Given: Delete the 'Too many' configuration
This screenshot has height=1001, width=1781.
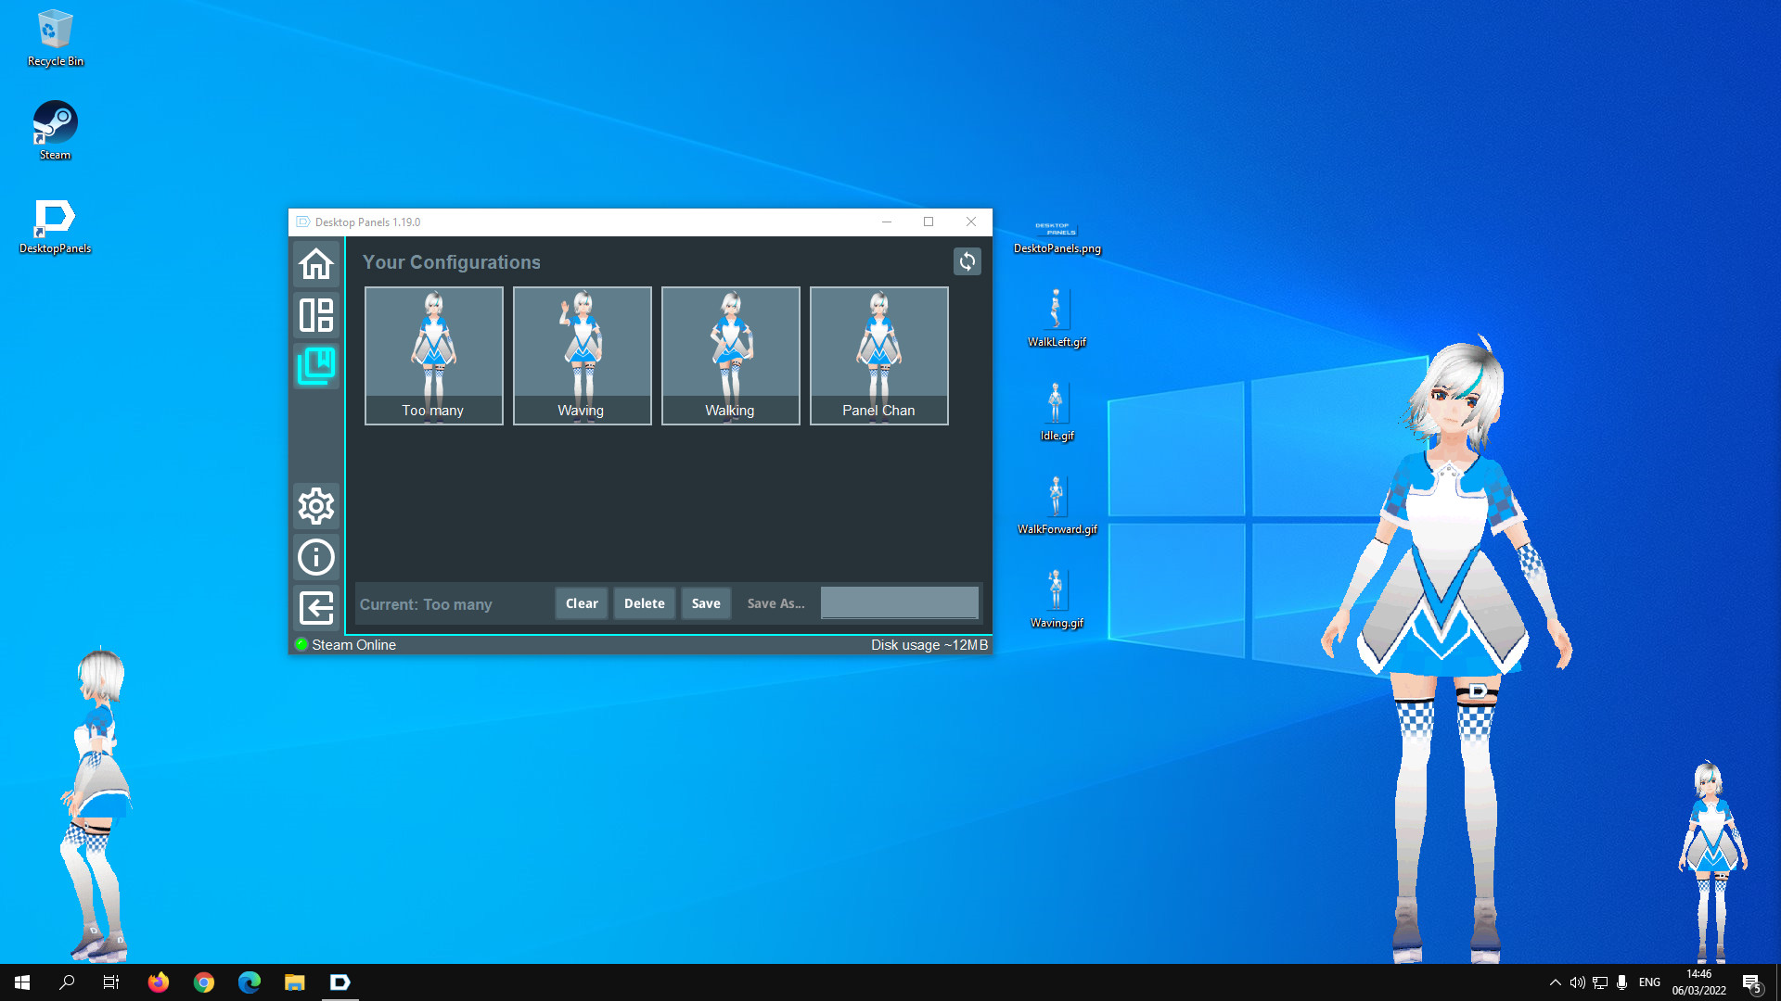Looking at the screenshot, I should coord(644,602).
